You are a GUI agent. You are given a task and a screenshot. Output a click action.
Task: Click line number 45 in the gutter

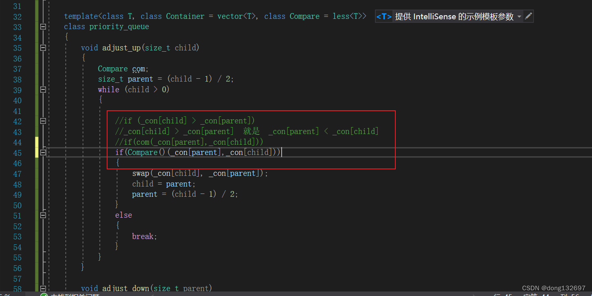pos(17,153)
